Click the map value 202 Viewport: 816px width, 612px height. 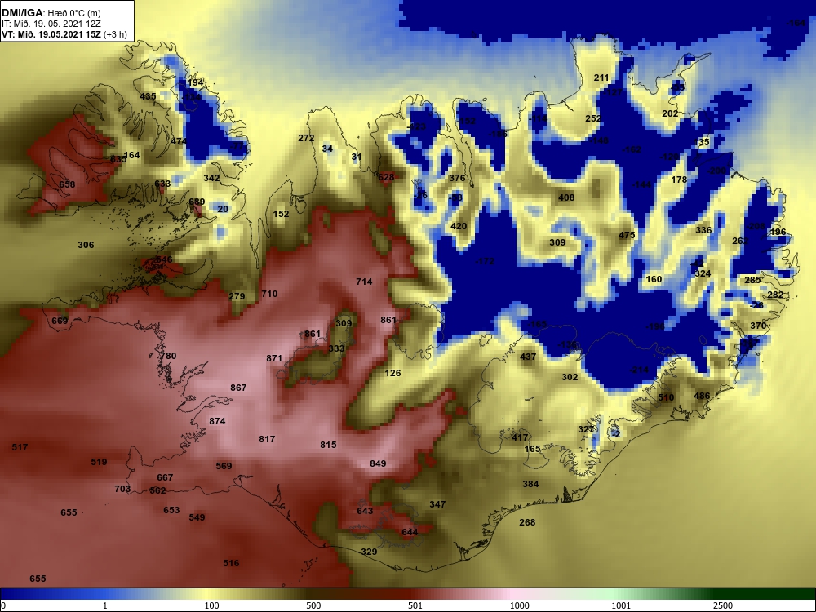point(670,113)
